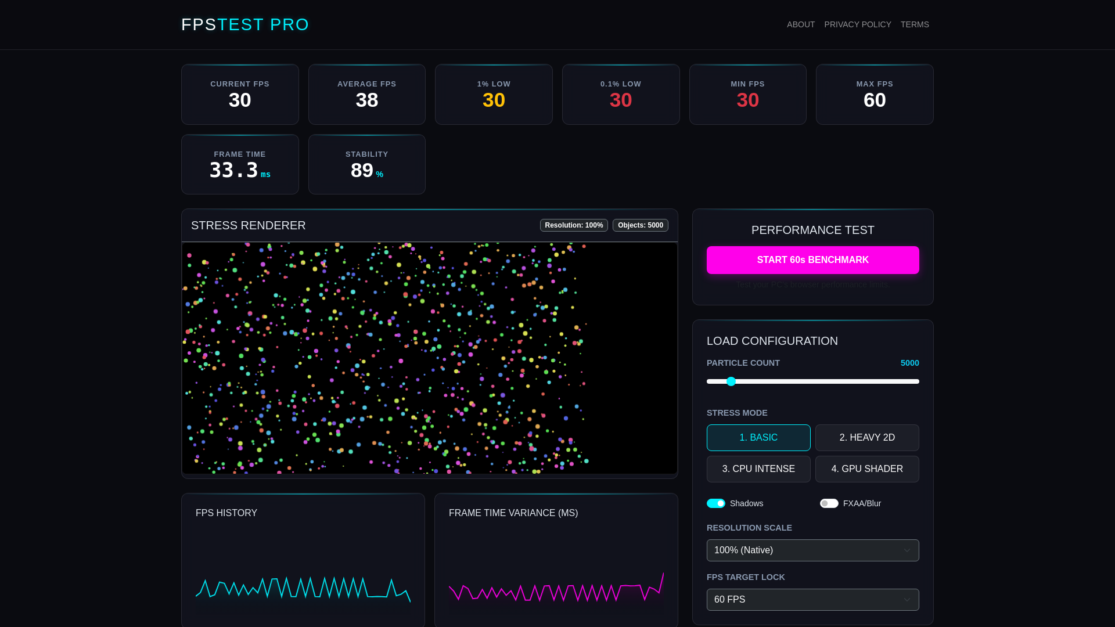Click the MIN FPS stat card
1115x627 pixels.
tap(748, 94)
